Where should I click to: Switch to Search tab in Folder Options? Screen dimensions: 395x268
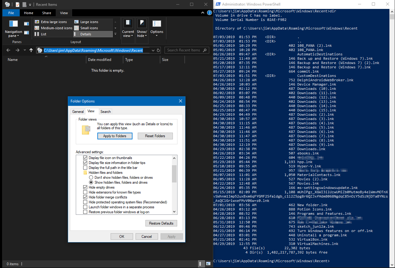pyautogui.click(x=105, y=112)
